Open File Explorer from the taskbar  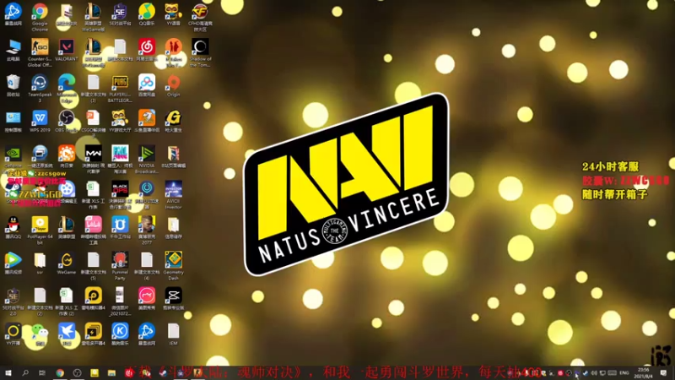(111, 372)
